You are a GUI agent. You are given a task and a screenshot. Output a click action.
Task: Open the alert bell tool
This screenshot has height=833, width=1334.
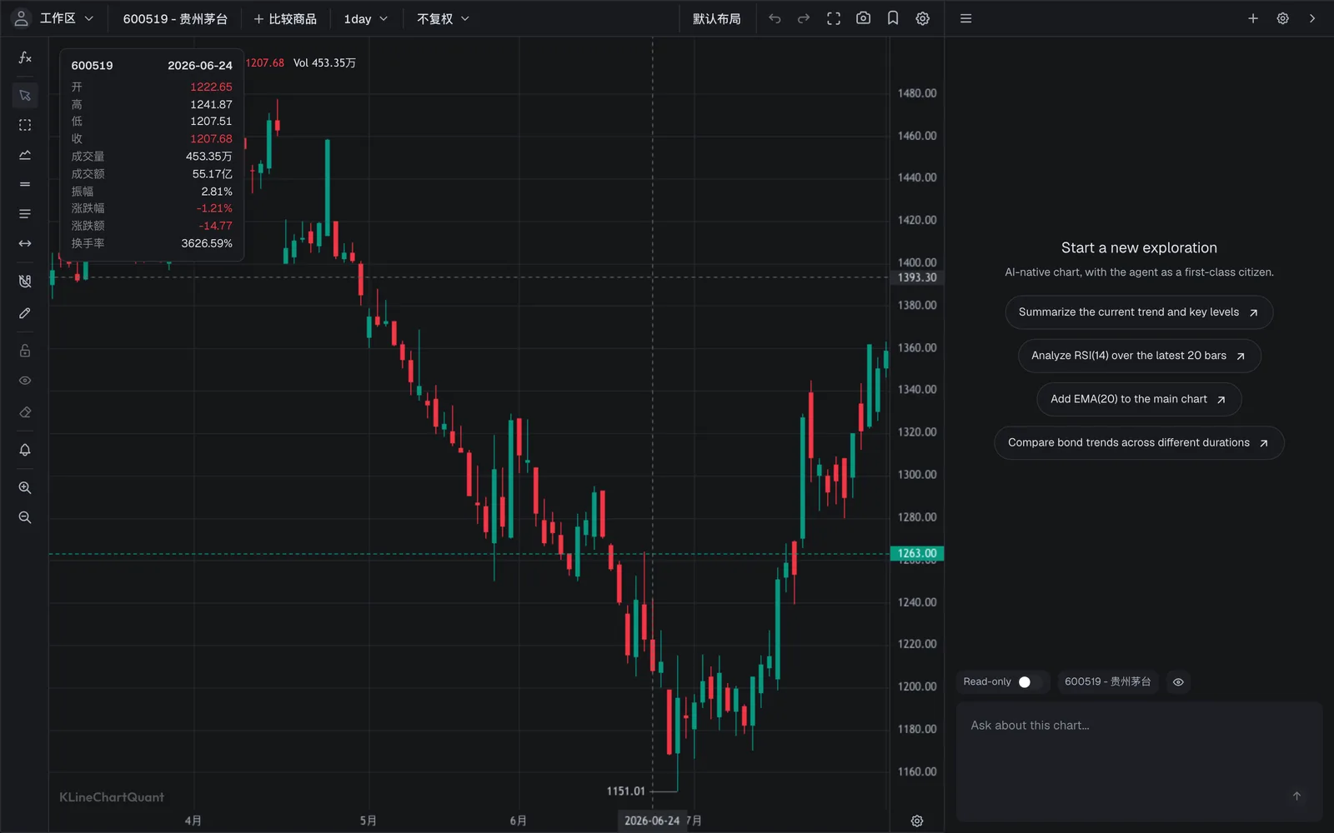point(25,450)
